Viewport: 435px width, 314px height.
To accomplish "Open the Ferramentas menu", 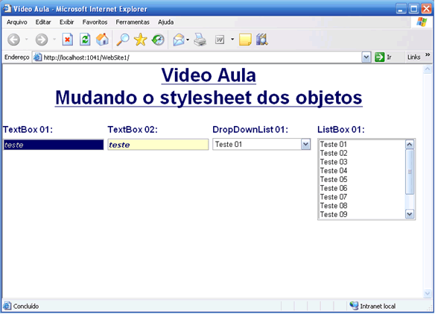I will tap(133, 22).
